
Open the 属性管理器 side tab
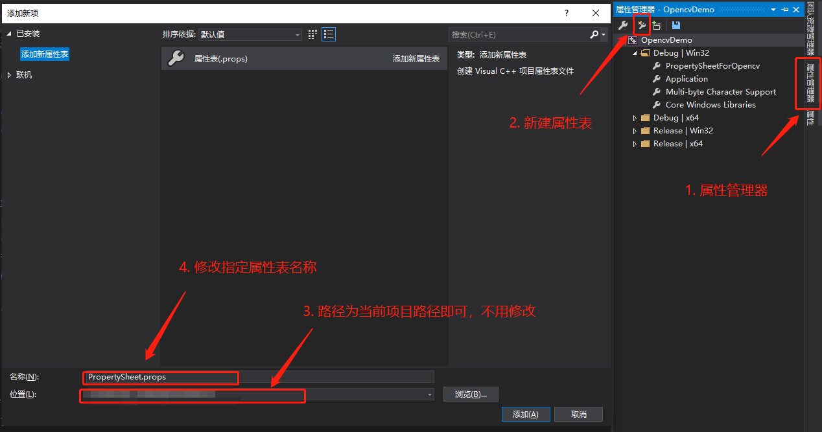click(x=810, y=83)
